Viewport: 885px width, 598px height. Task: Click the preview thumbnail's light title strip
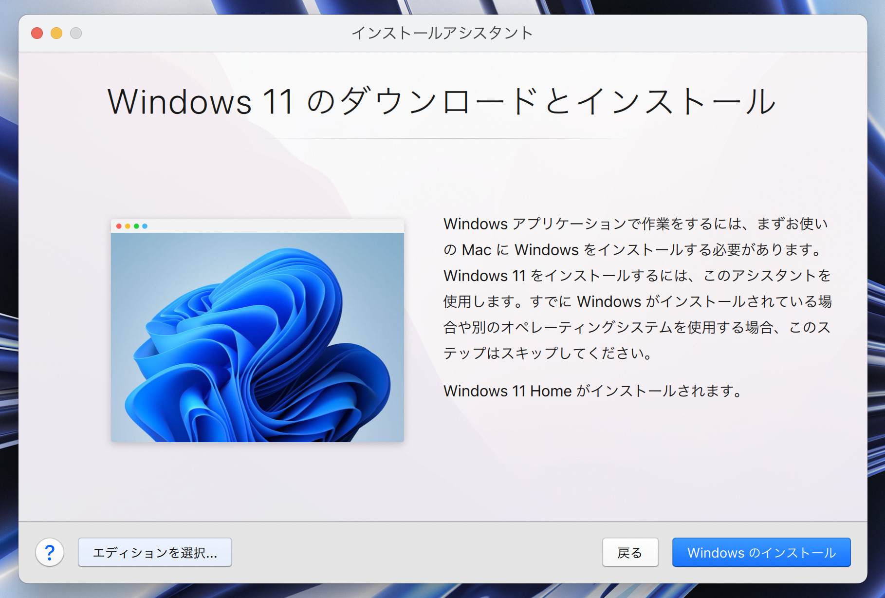pyautogui.click(x=273, y=226)
